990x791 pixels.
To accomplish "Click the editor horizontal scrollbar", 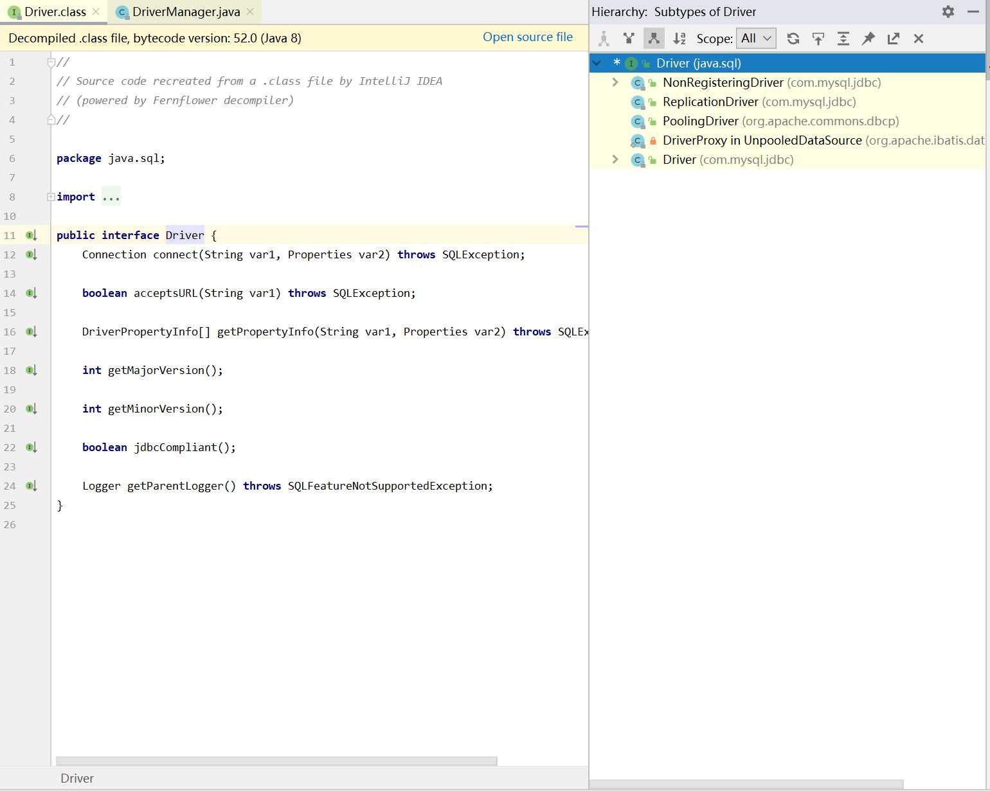I will pos(276,761).
